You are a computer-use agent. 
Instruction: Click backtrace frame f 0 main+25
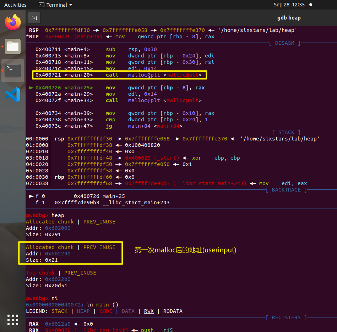tap(77, 197)
